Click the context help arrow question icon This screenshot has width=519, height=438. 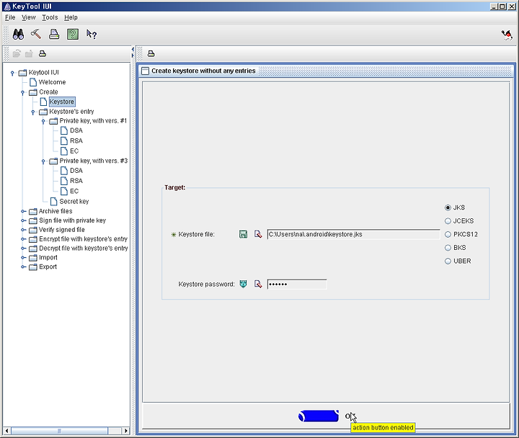pos(92,34)
